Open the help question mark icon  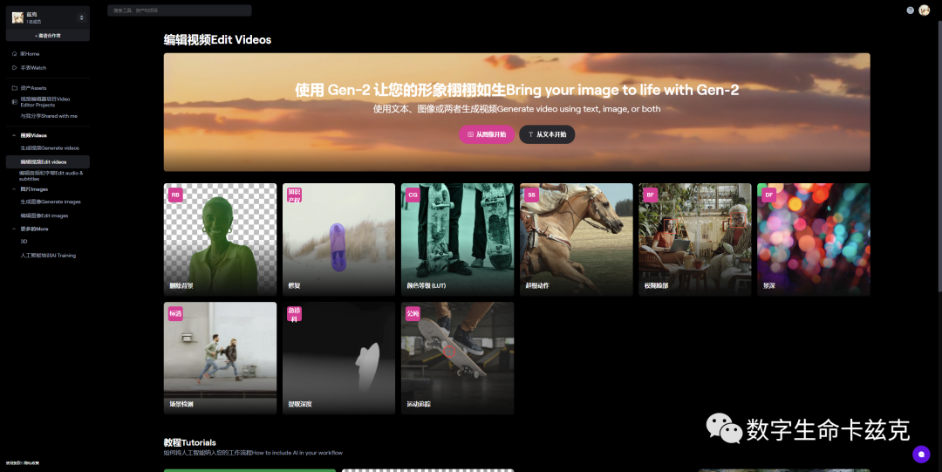pyautogui.click(x=911, y=10)
